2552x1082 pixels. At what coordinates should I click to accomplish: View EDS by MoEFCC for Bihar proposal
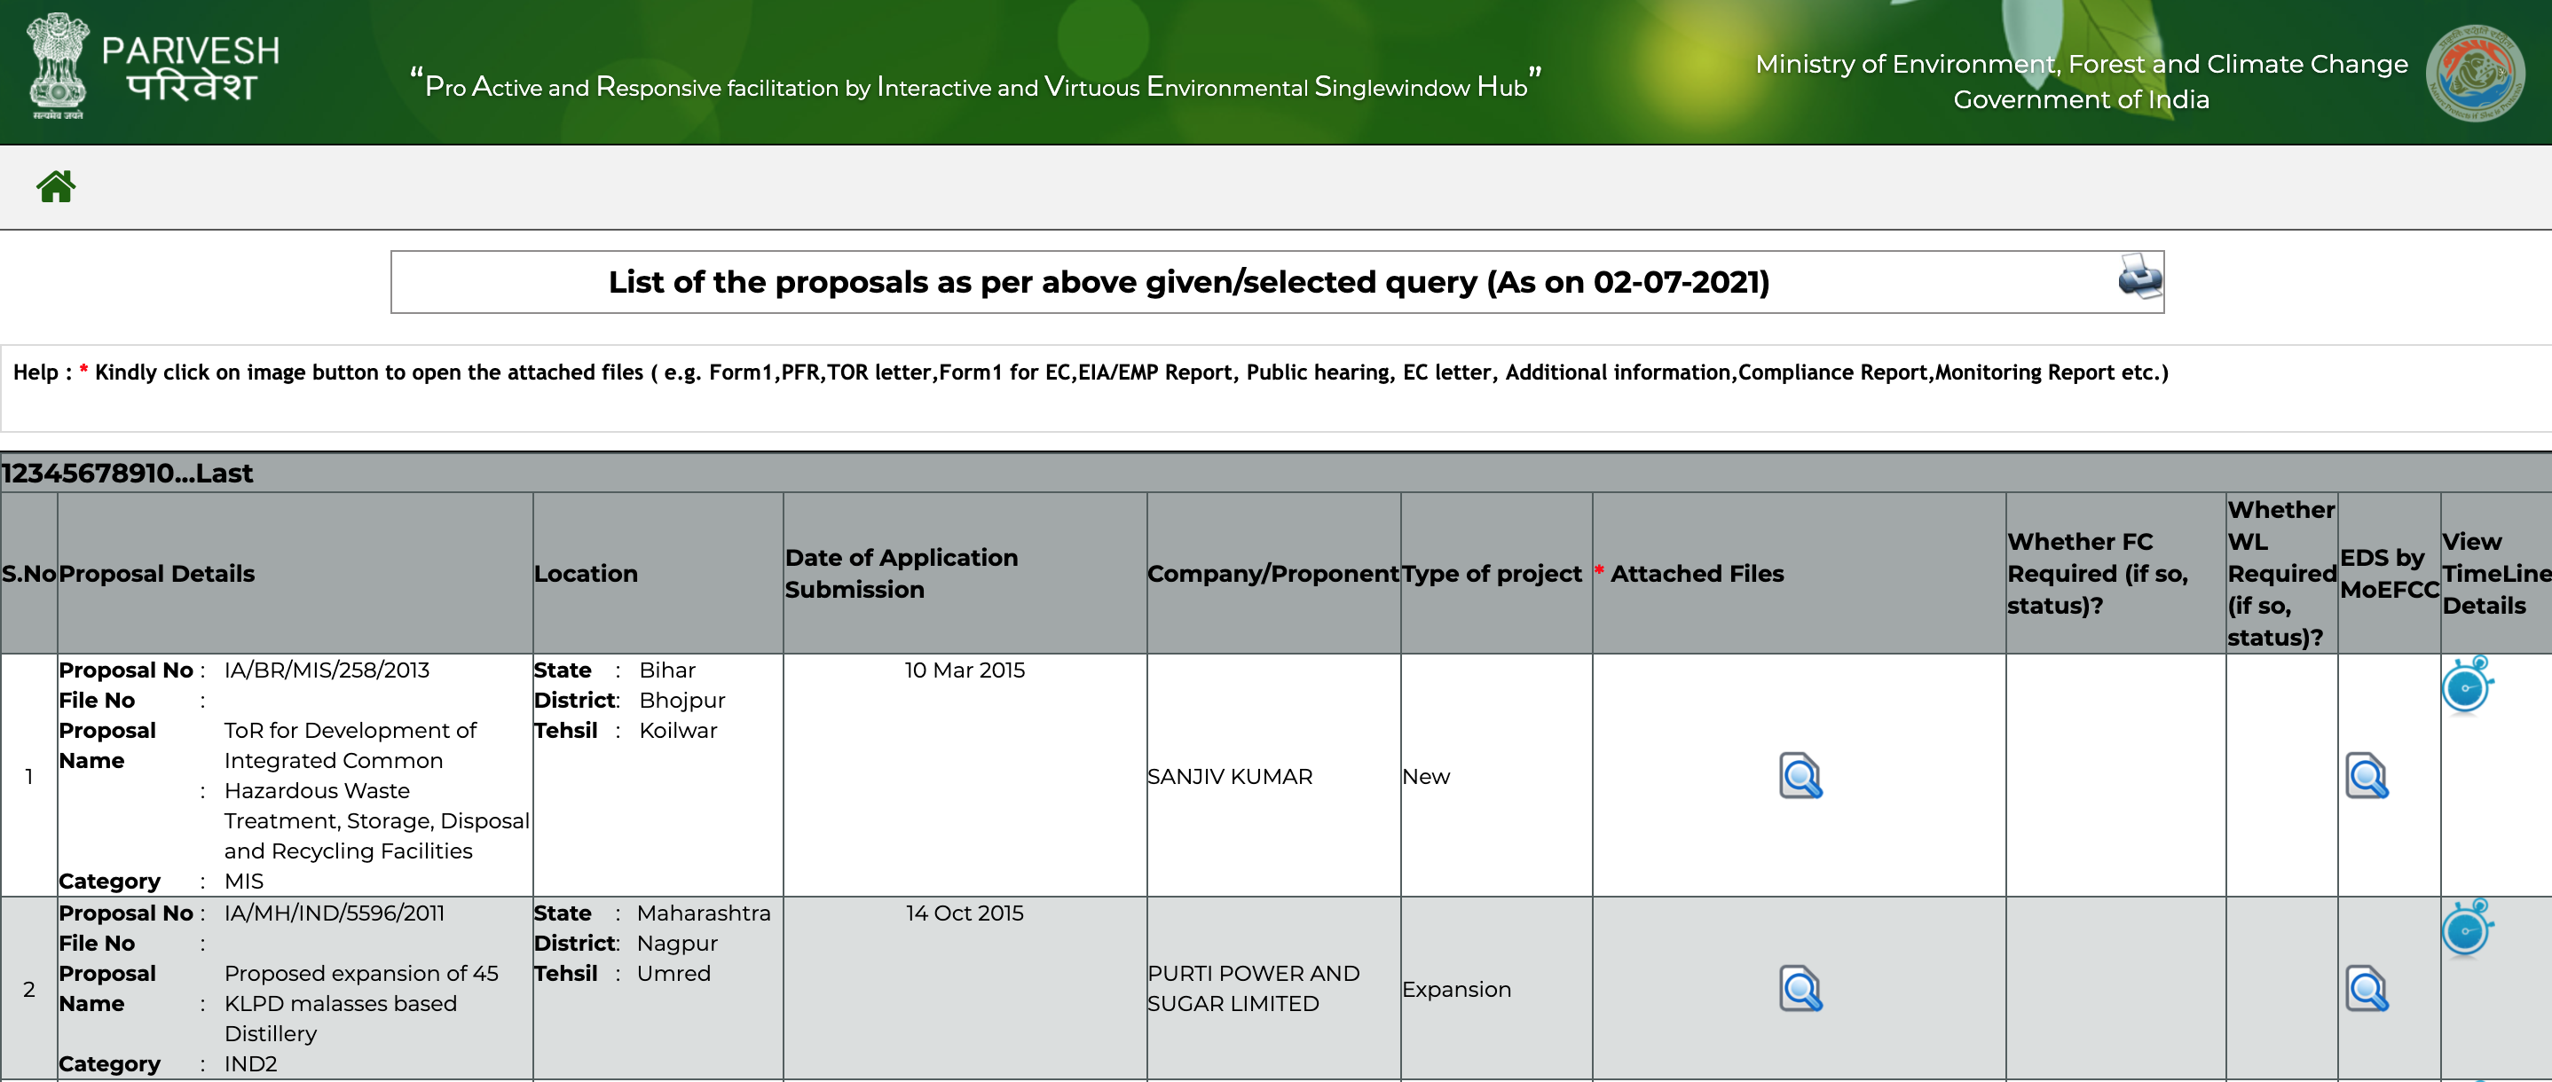[2366, 776]
